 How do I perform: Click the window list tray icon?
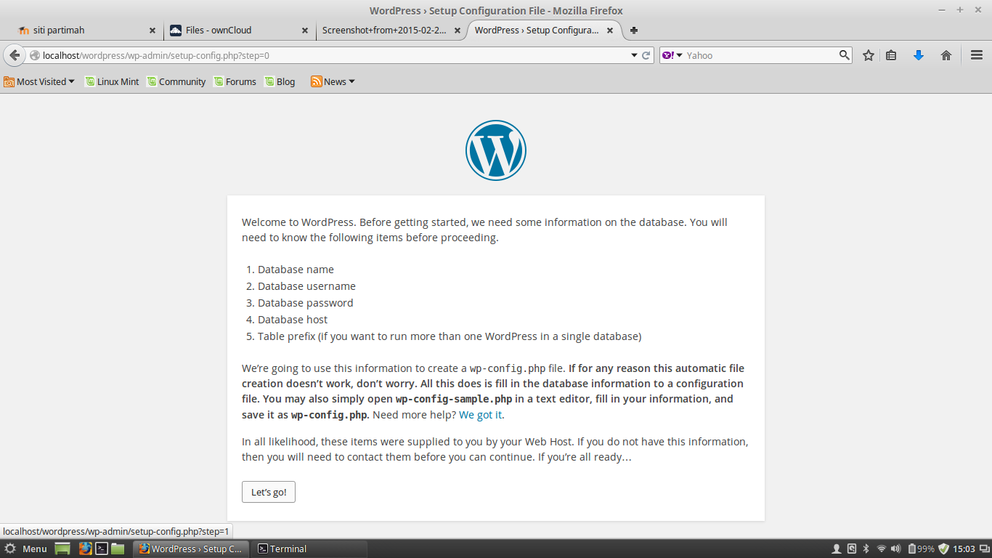click(x=983, y=549)
